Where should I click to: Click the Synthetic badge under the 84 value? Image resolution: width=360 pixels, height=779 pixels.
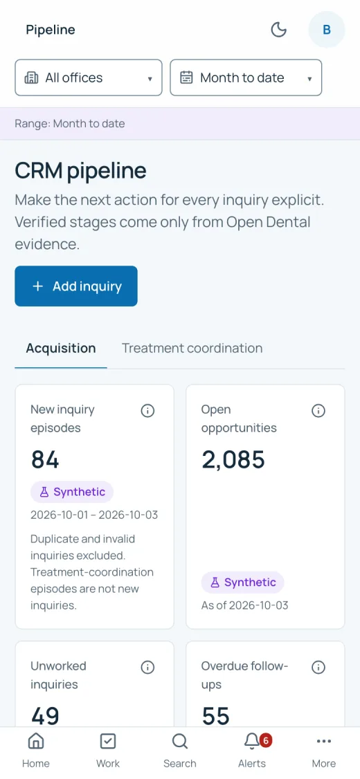[x=72, y=492]
